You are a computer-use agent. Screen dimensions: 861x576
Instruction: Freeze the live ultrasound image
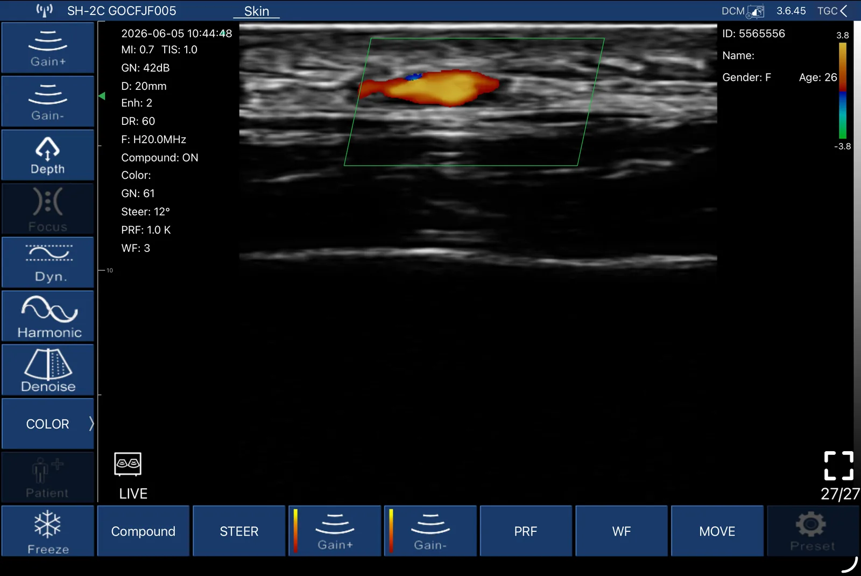click(48, 531)
